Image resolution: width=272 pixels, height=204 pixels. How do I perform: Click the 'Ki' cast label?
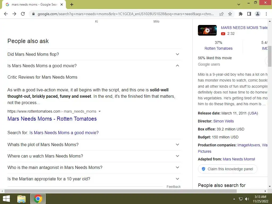pyautogui.click(x=96, y=21)
